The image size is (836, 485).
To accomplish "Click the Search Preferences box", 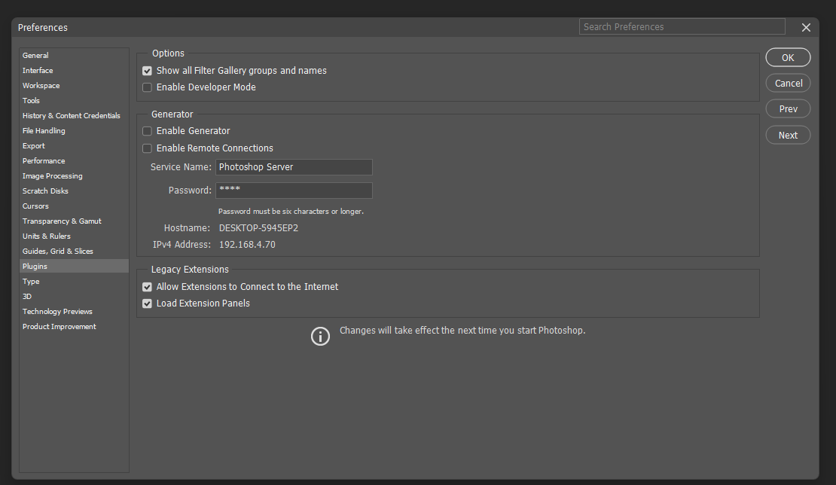I will click(682, 26).
